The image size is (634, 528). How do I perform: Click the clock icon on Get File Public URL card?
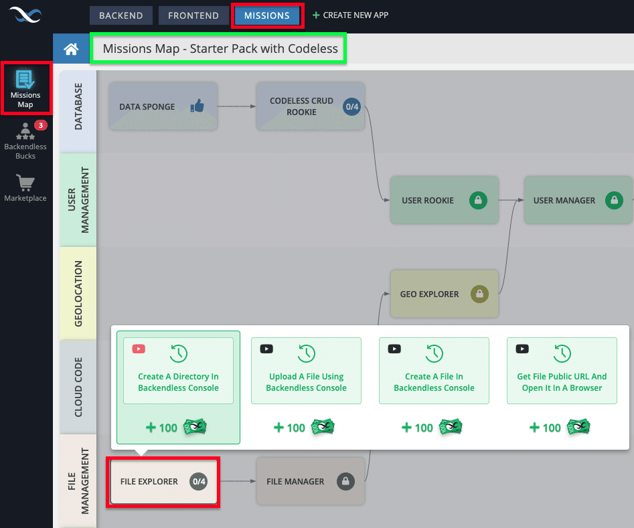click(x=562, y=353)
